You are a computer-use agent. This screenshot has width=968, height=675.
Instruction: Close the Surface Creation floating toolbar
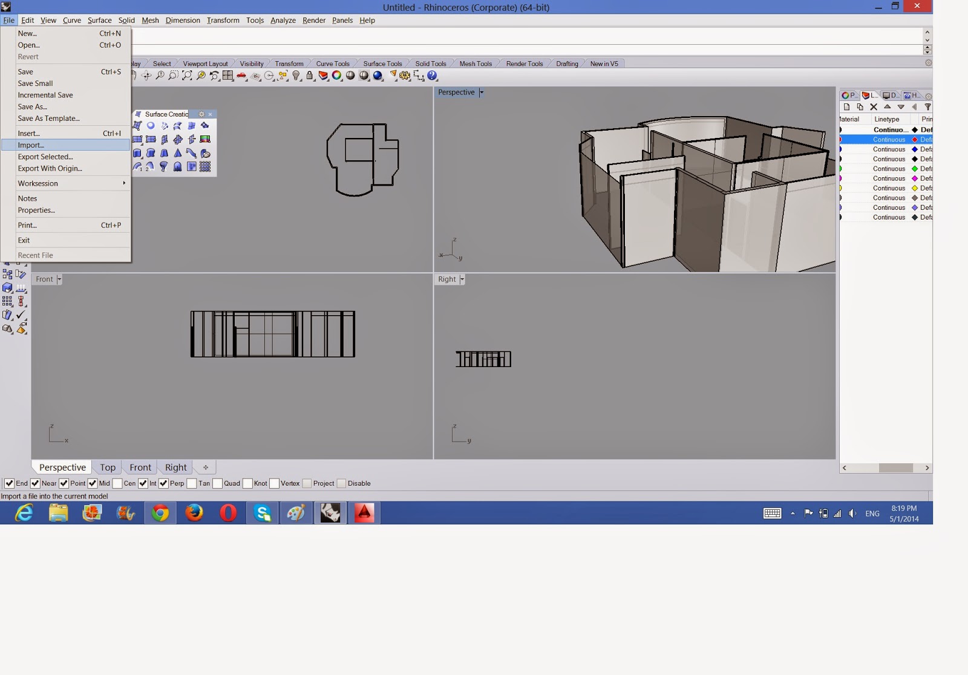211,114
